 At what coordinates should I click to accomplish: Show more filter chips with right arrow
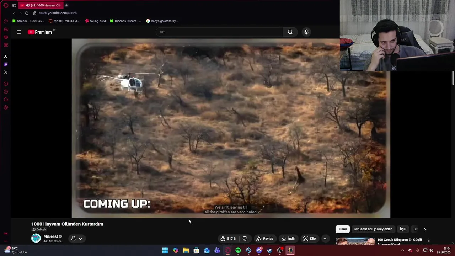[x=425, y=230]
